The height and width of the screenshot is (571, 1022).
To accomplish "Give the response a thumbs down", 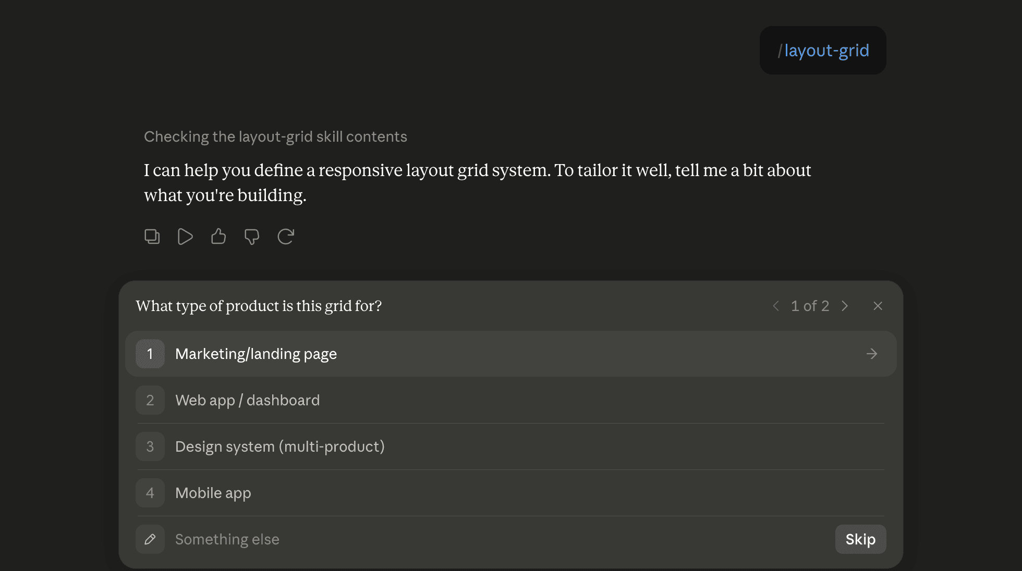I will pos(252,237).
